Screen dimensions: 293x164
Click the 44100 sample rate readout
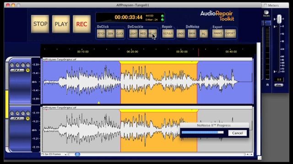150,16
